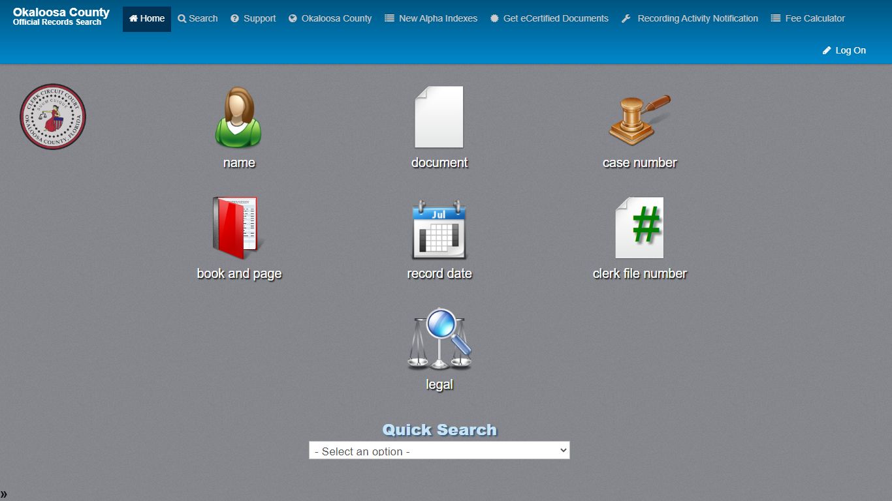Open the name search person icon

(238, 117)
